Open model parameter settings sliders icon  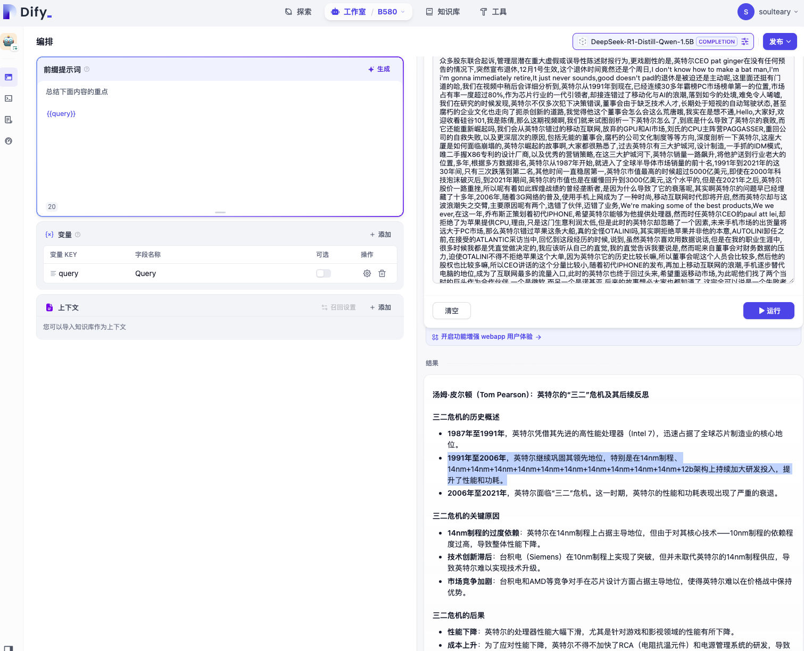[745, 41]
